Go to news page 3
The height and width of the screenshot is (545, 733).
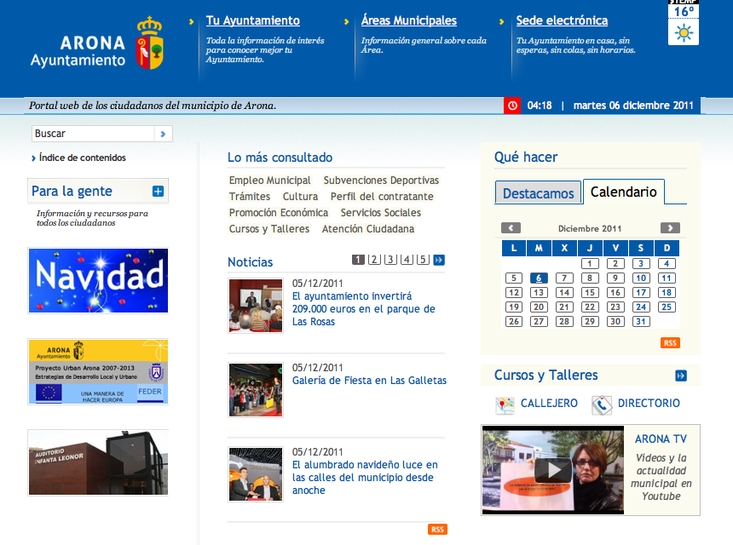390,260
